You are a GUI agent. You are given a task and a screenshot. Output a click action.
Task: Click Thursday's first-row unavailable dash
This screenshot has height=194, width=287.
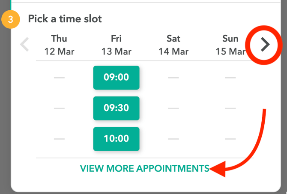coord(59,78)
